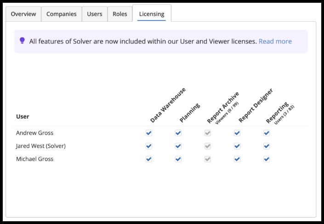Image resolution: width=324 pixels, height=224 pixels.
Task: Toggle Data Warehouse checkbox for Andrew Gross
Action: coord(149,133)
